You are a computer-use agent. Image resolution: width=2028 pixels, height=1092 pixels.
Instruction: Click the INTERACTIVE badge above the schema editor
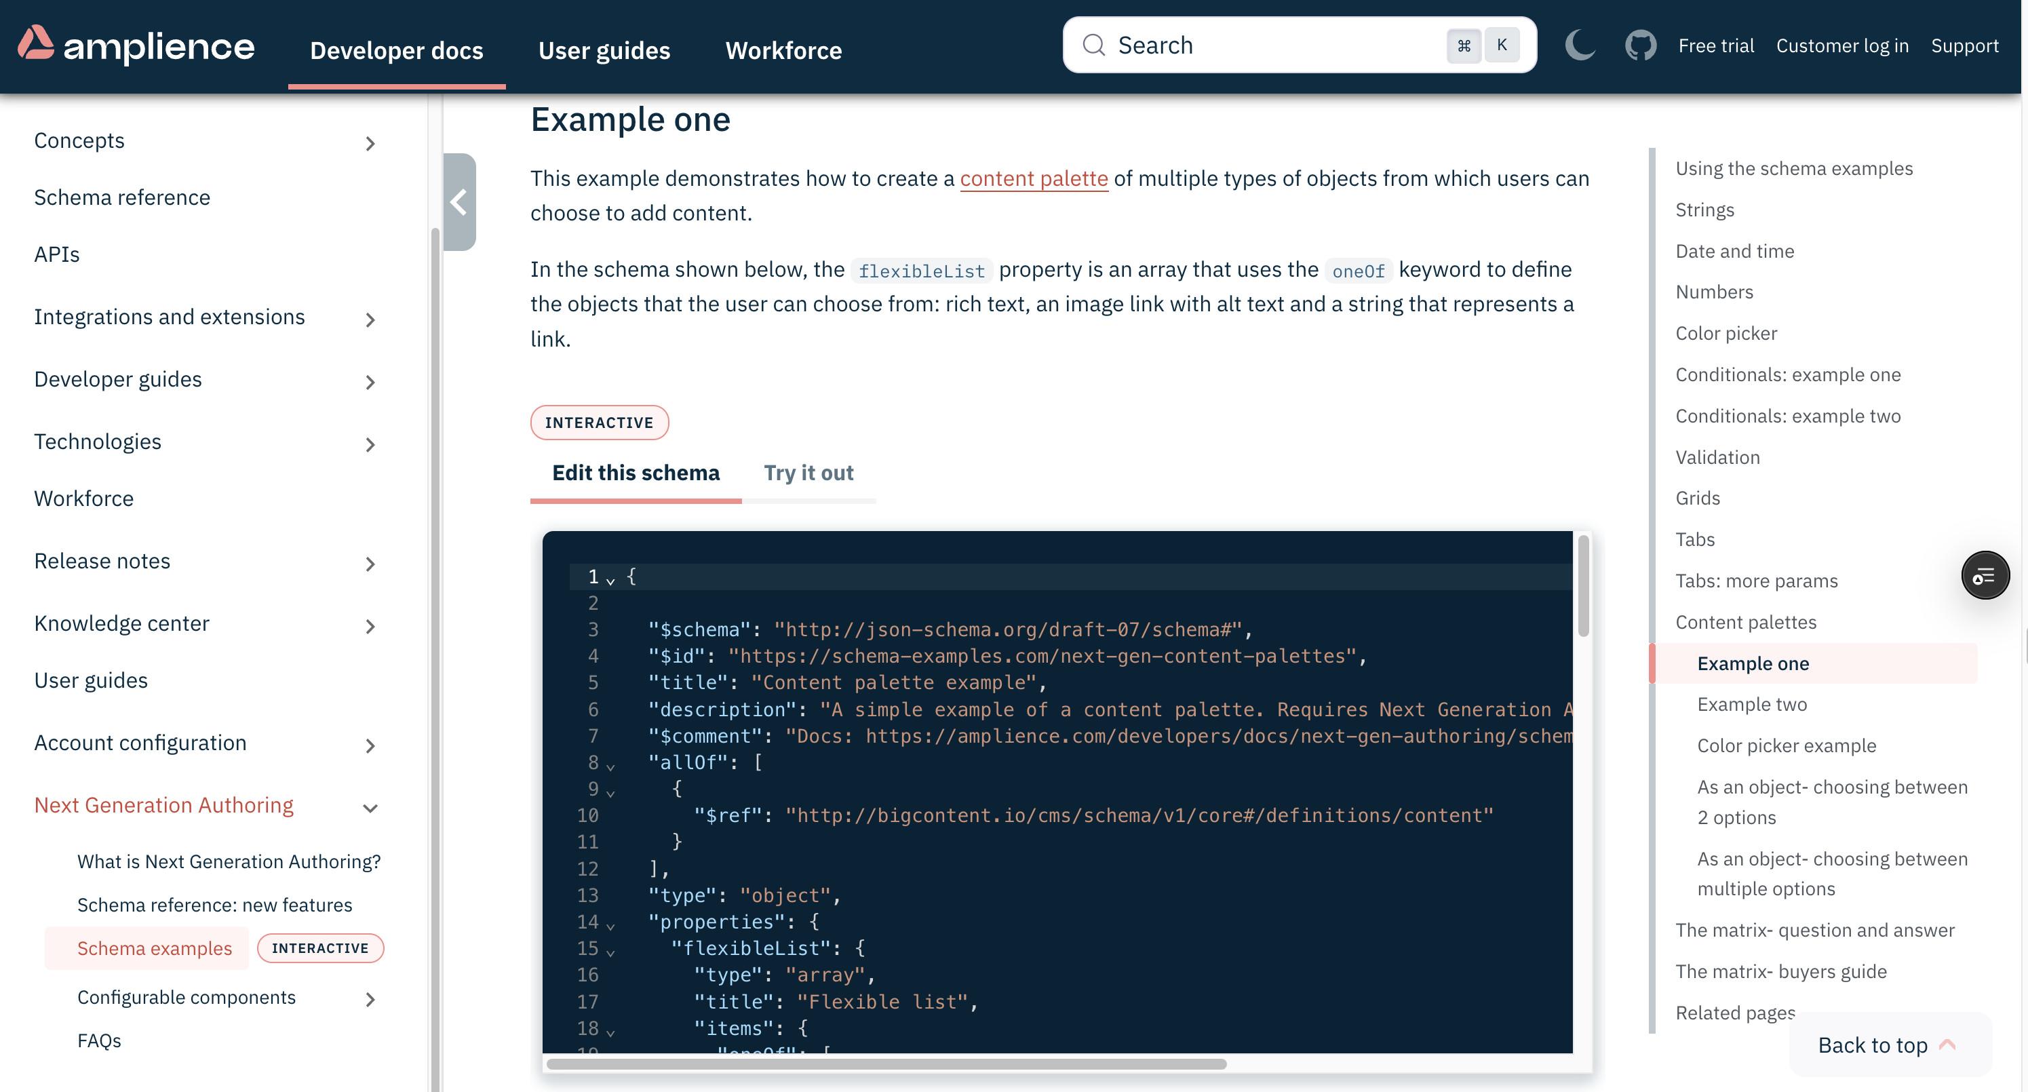coord(599,422)
